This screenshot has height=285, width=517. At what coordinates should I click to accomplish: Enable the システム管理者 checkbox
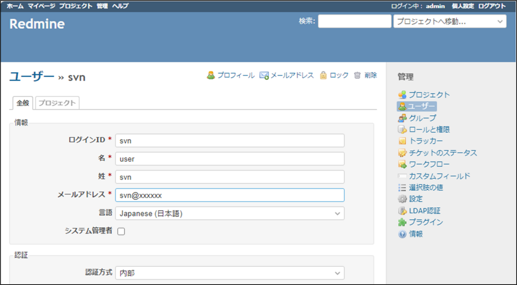[x=121, y=231]
